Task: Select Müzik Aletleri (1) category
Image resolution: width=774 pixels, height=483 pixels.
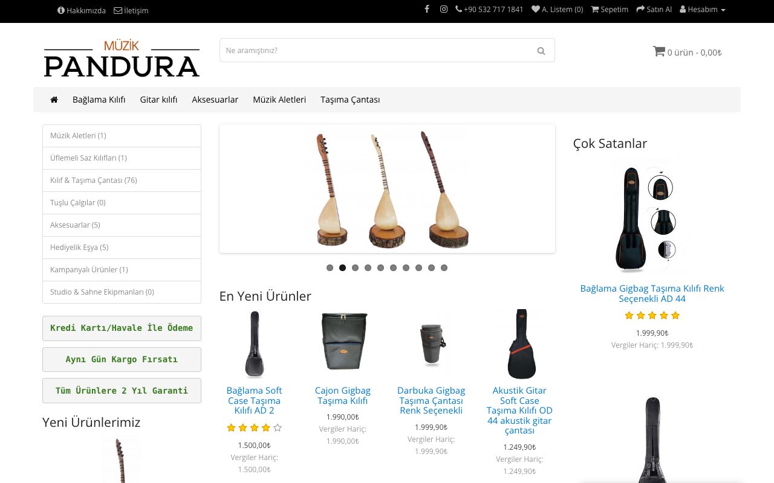Action: (x=122, y=136)
